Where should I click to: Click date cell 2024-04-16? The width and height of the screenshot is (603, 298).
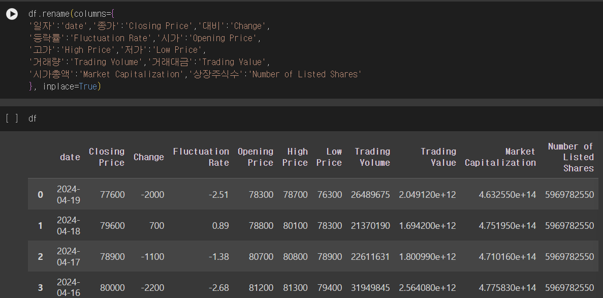tap(69, 288)
